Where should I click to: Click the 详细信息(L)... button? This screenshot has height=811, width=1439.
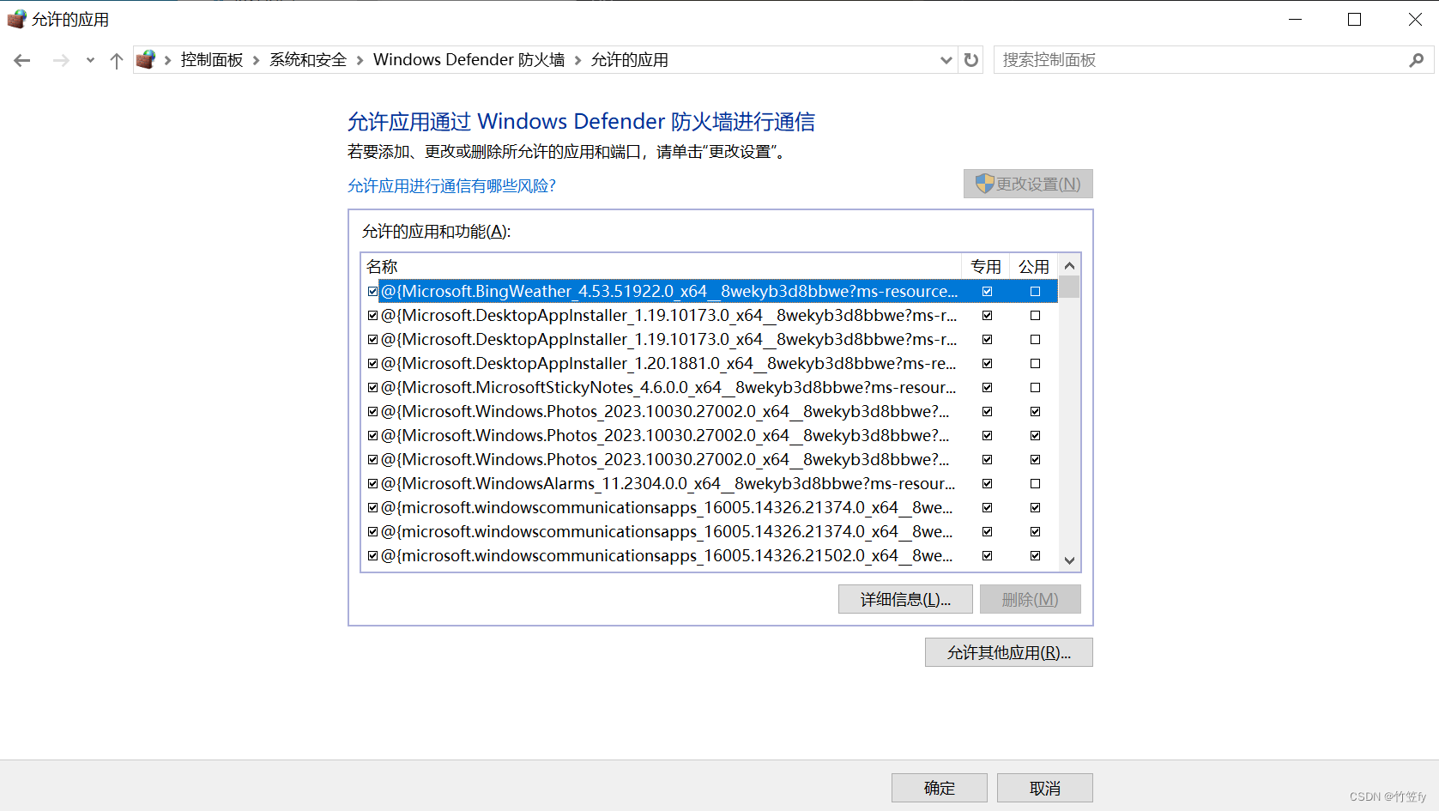(x=905, y=599)
